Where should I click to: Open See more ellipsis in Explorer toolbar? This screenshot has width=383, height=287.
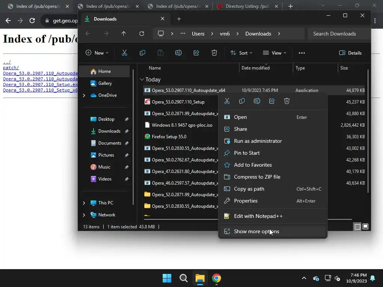coord(302,53)
